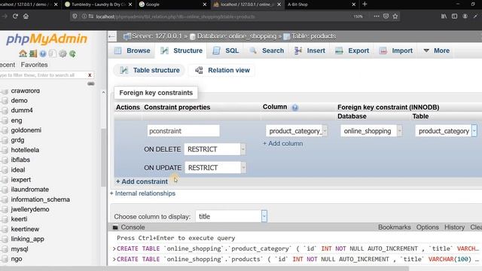Viewport: 482px width, 271px height.
Task: Reload the browser page
Action: 15,17
